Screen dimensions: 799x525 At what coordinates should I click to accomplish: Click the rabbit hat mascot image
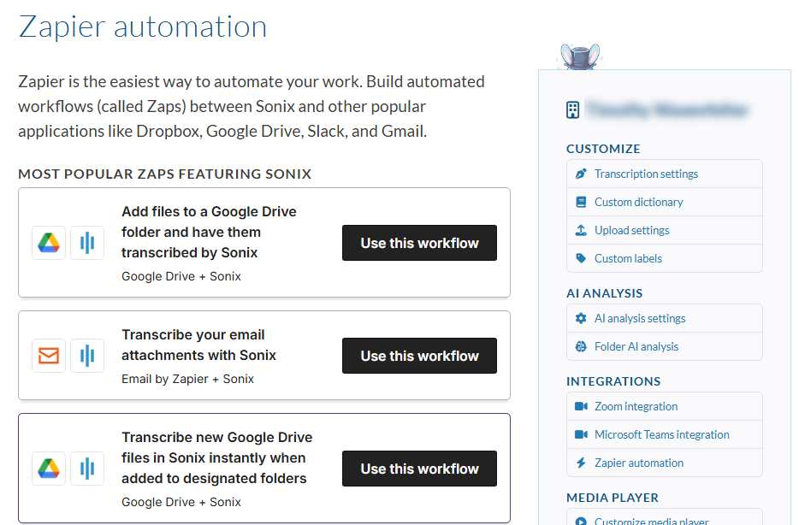pos(580,56)
